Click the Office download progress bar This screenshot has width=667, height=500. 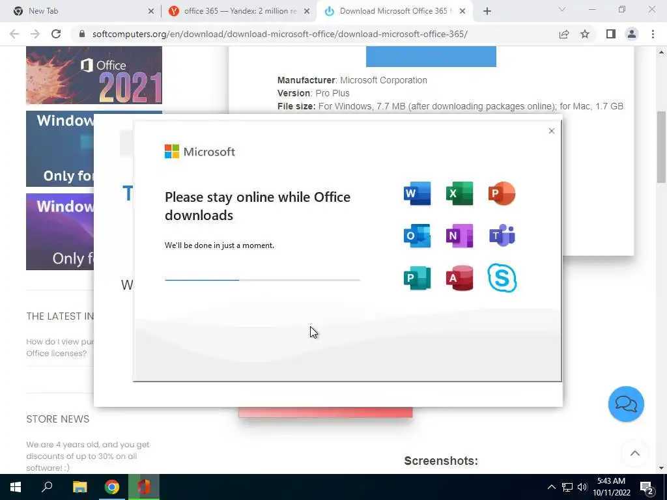263,280
